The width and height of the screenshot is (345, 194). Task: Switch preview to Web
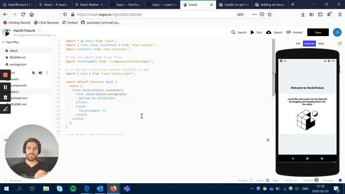point(321,44)
